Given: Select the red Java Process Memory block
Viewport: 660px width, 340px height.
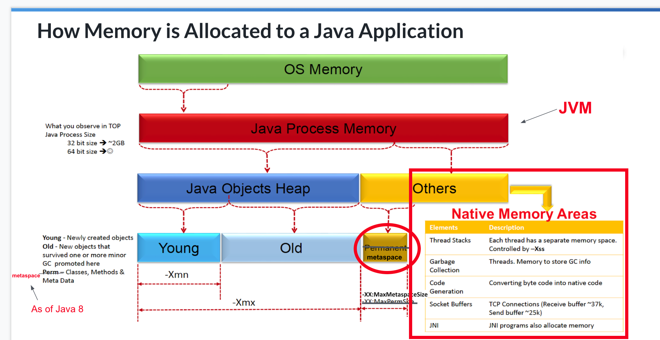Looking at the screenshot, I should tap(324, 128).
